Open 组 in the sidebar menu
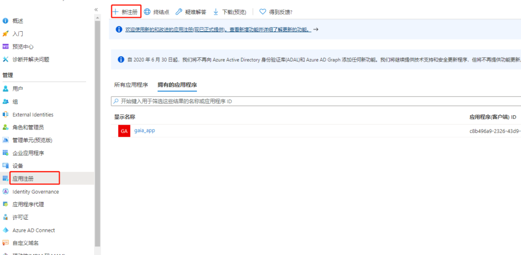This screenshot has width=521, height=255. (15, 102)
